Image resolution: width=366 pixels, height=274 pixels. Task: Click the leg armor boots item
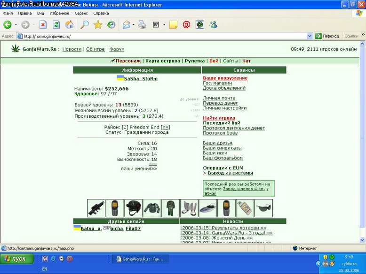click(x=189, y=208)
